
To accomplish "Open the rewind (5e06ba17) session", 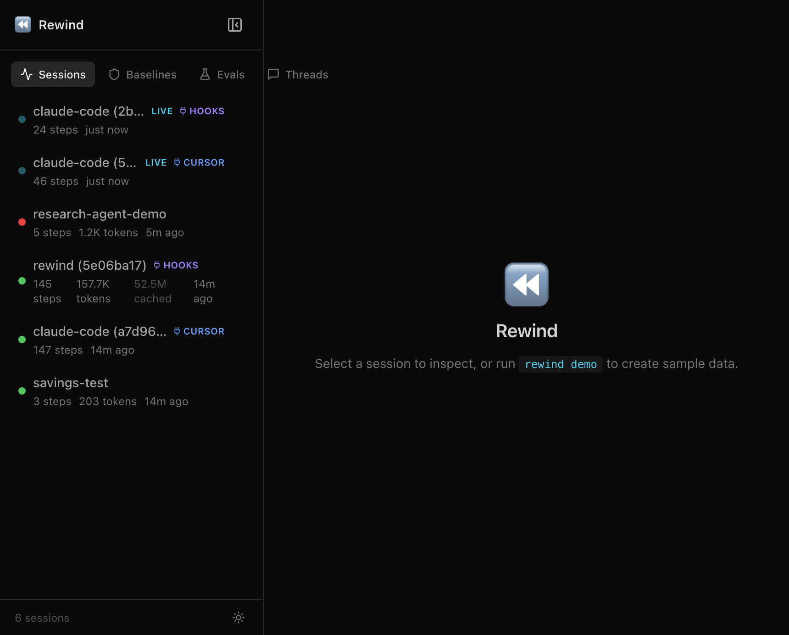I will [89, 266].
